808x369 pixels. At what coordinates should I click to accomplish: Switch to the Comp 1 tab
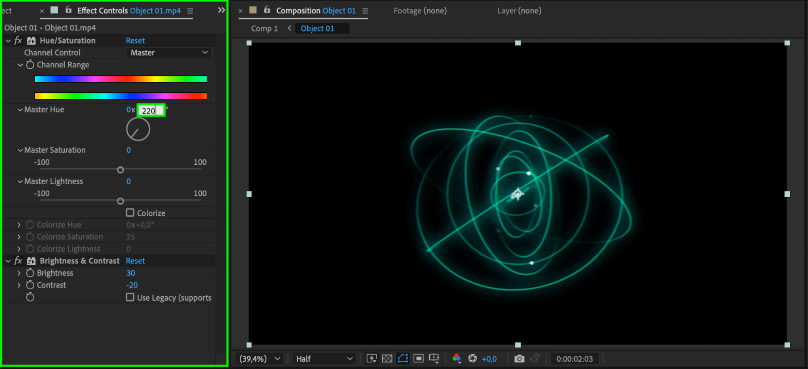pyautogui.click(x=264, y=28)
